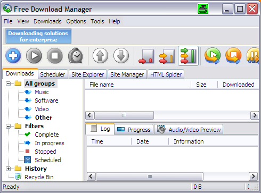Switch to the Scheduler tab
The height and width of the screenshot is (193, 261).
pos(53,74)
